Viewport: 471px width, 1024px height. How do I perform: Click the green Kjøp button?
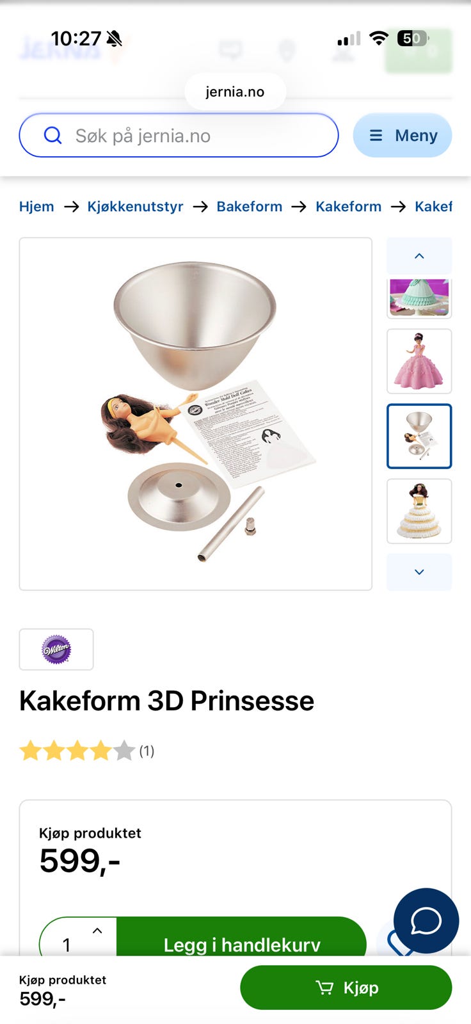pyautogui.click(x=346, y=988)
